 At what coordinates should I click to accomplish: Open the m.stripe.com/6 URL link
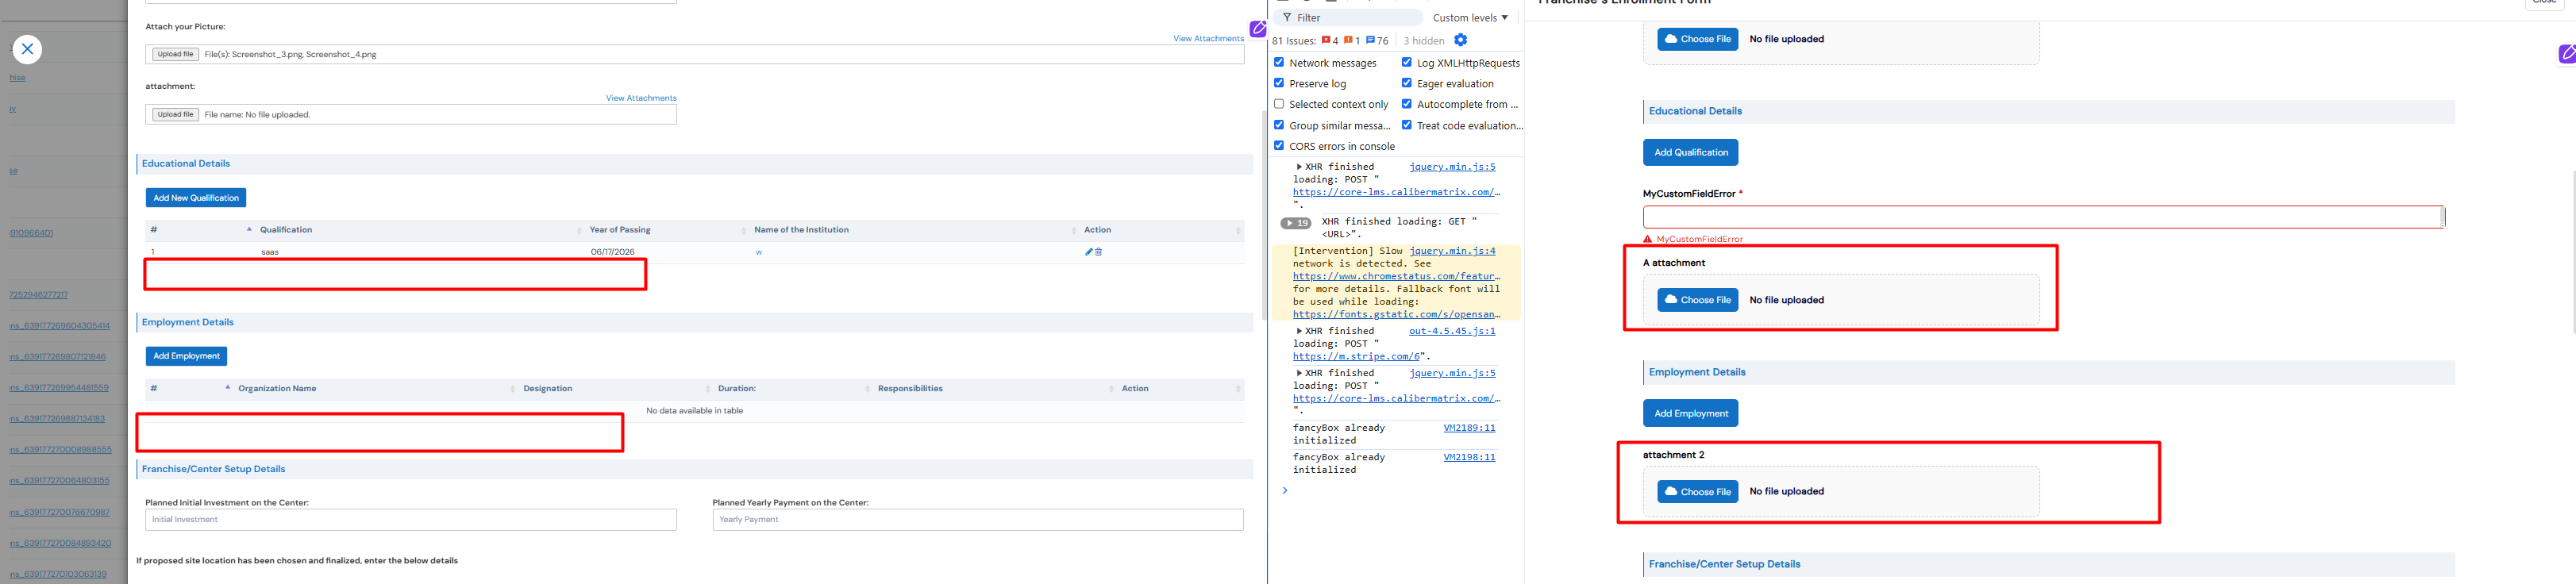(x=1357, y=356)
